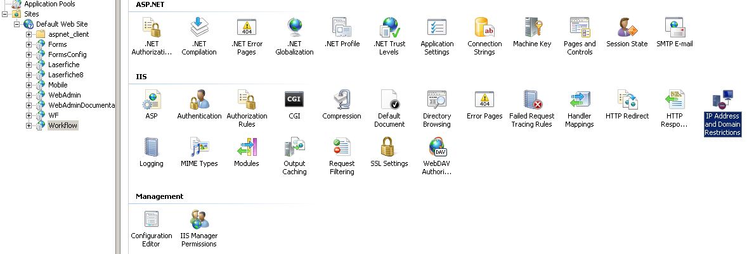Screen dimensions: 747x254
Task: Expand the WF application node
Action: (x=29, y=115)
